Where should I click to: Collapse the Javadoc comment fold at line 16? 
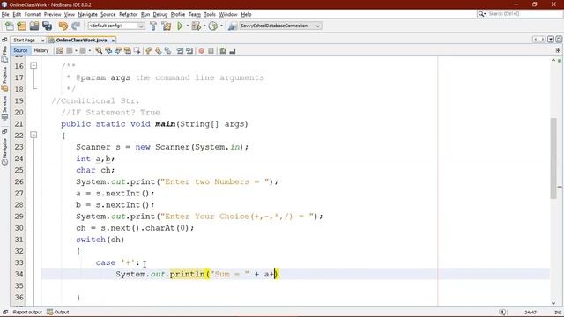tap(33, 65)
